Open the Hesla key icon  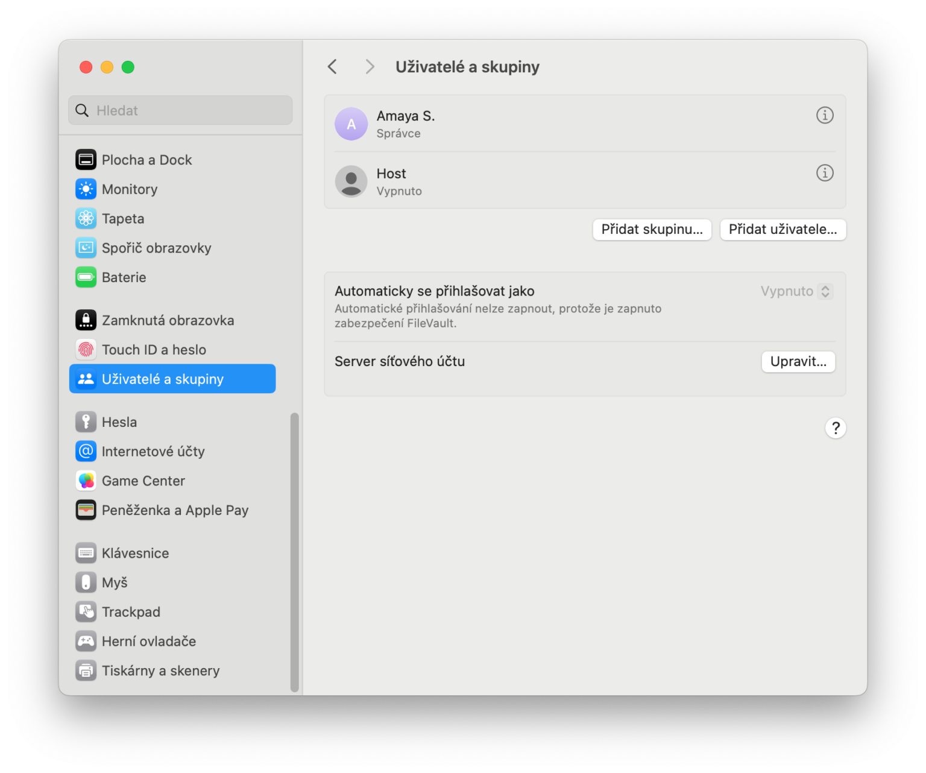click(86, 422)
